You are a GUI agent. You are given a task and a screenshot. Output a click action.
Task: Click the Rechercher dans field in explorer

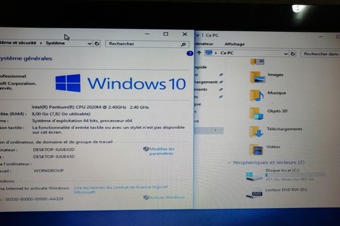(x=320, y=54)
